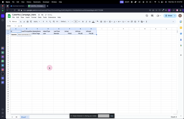Open the zoom 100% dropdown

tap(36, 22)
